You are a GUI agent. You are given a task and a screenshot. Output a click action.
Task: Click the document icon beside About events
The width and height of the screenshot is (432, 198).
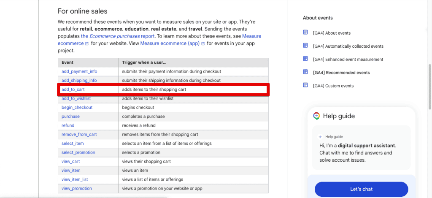305,33
